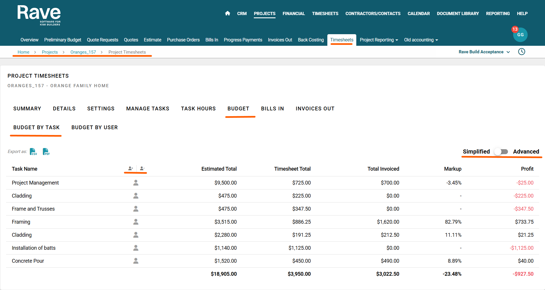Toggle the Simplified/Advanced view switch
The image size is (545, 290).
(x=501, y=152)
